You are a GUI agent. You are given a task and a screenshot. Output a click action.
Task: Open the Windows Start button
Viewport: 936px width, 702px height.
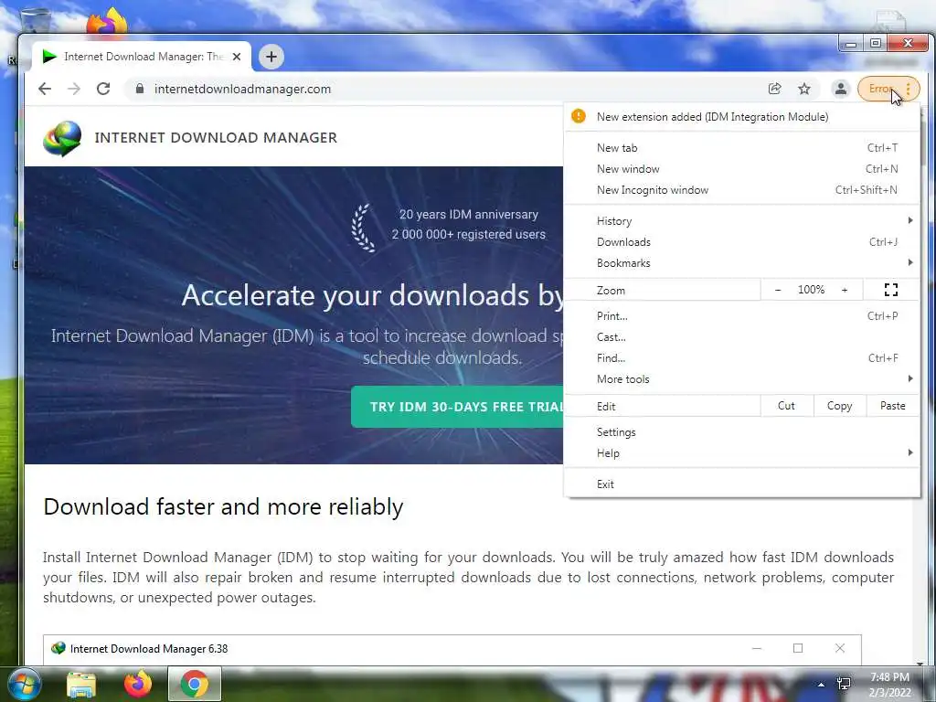25,684
